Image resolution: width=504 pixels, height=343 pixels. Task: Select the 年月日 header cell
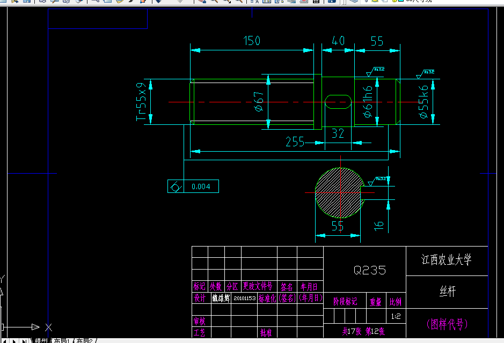point(309,287)
